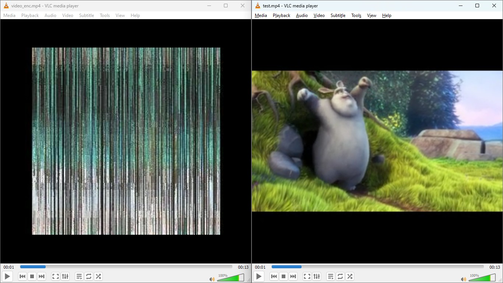Toggle shuffle in the test.mp4 player
The image size is (503, 283).
pos(350,276)
